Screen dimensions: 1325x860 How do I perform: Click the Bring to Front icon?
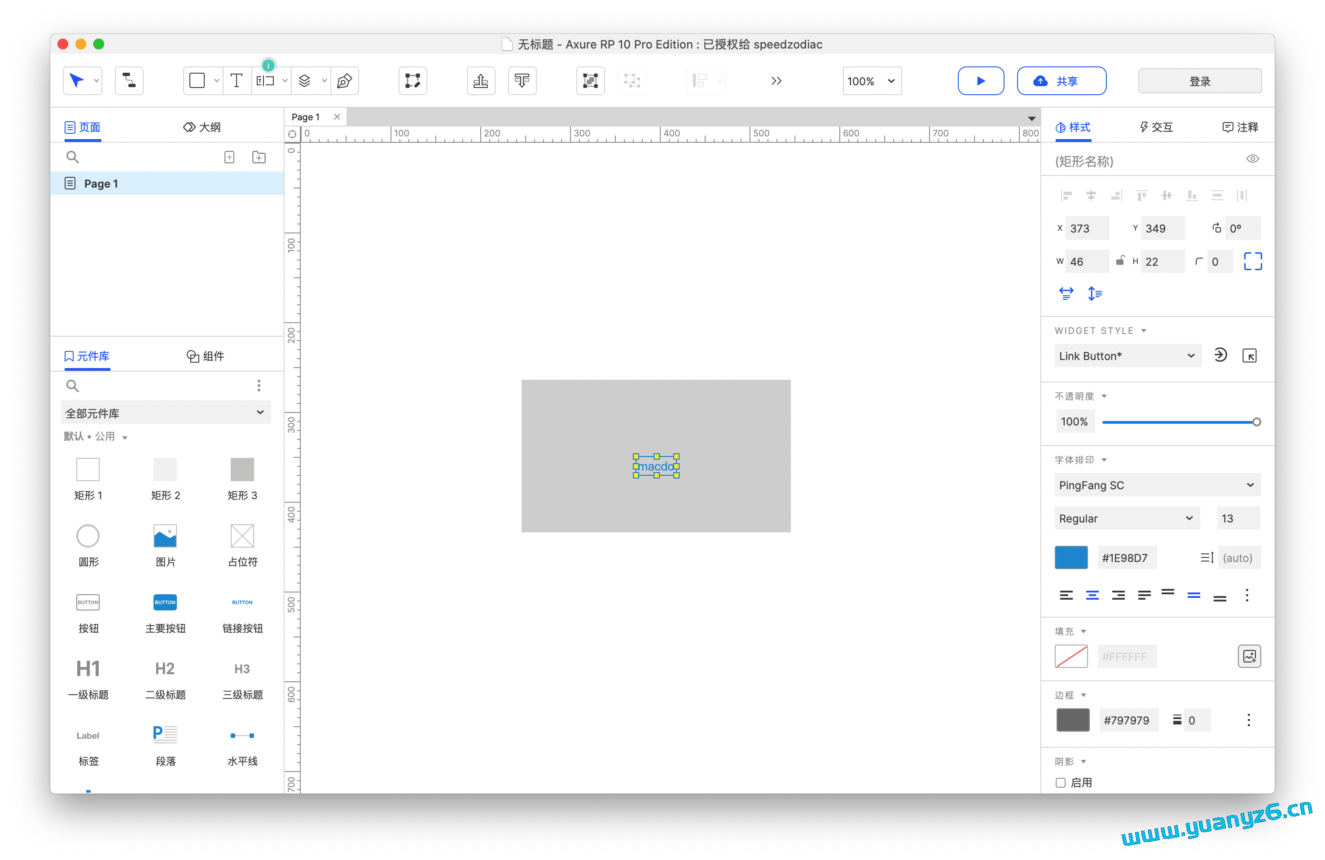click(480, 81)
